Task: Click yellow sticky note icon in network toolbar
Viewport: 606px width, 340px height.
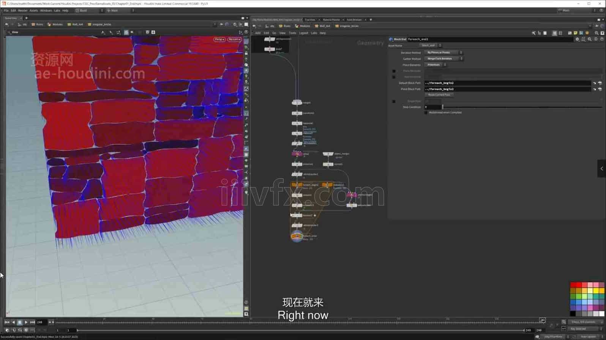Action: (576, 33)
